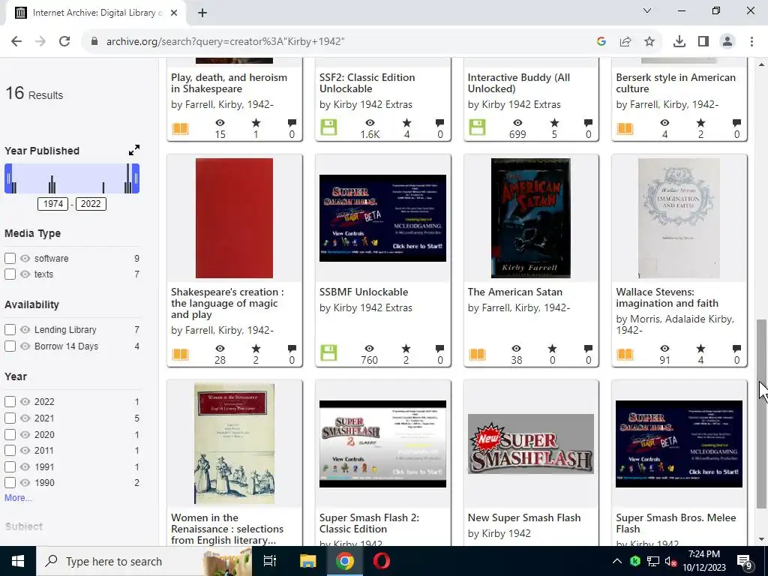768x576 pixels.
Task: Click texts icon on The American Satan card
Action: pyautogui.click(x=477, y=354)
